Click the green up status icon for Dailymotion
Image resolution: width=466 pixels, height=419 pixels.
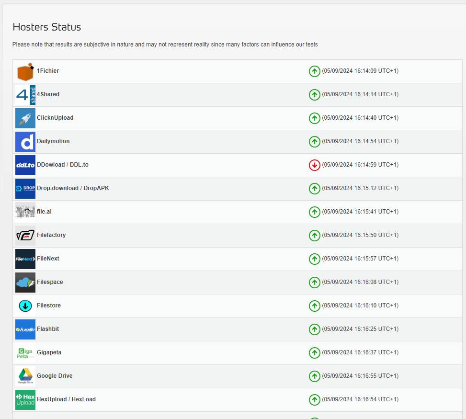click(315, 142)
